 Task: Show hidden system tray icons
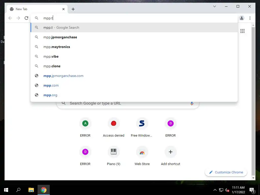coord(215,190)
